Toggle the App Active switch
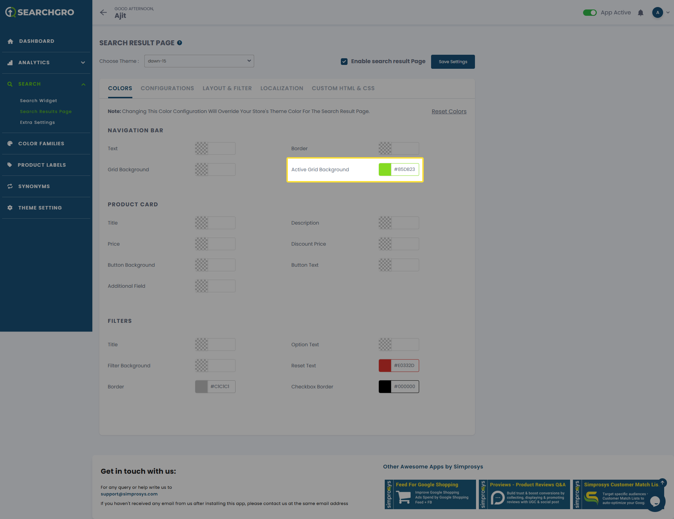Image resolution: width=674 pixels, height=519 pixels. 590,13
